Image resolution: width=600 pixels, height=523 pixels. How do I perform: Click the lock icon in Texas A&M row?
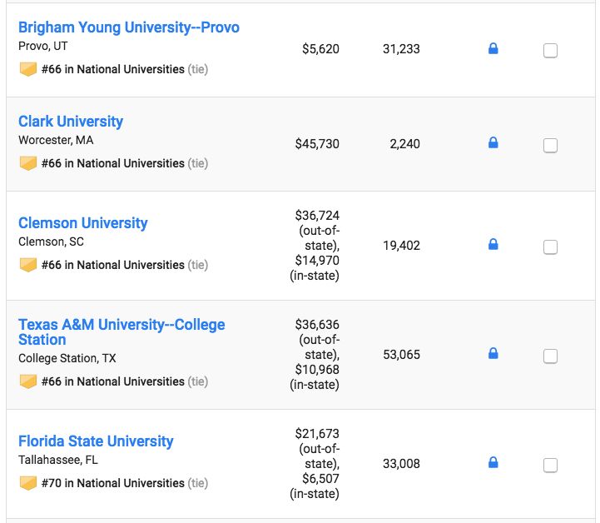[493, 354]
